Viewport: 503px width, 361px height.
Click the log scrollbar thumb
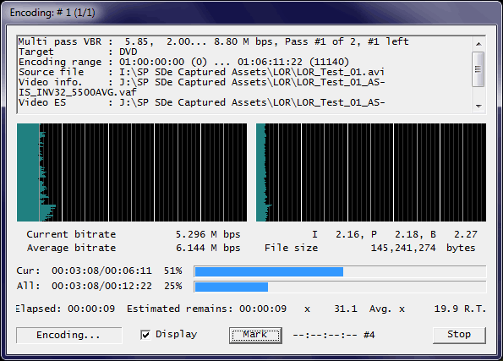click(x=478, y=69)
